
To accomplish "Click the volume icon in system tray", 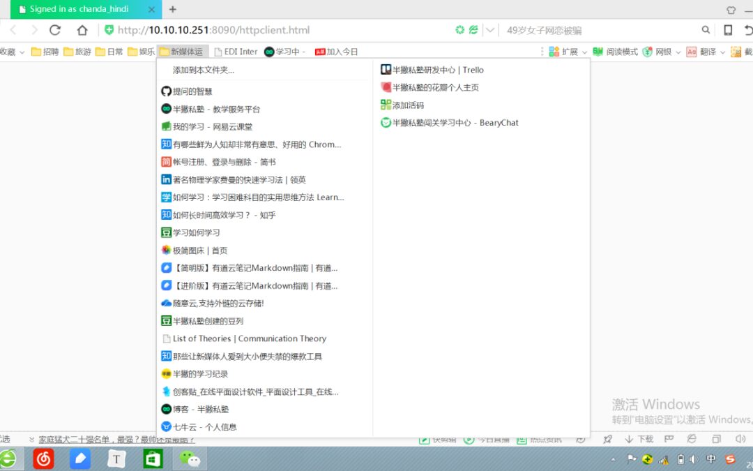I will click(x=694, y=459).
